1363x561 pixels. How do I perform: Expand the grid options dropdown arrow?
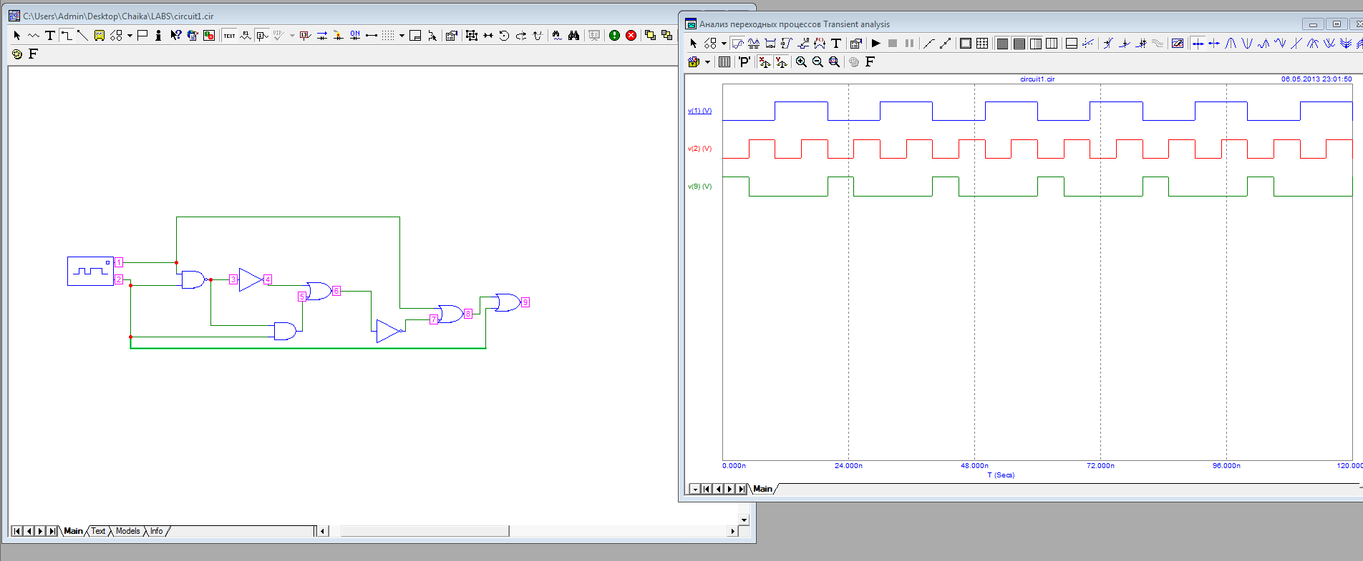(402, 36)
